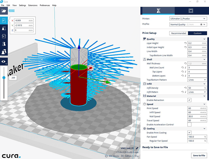Toggle Enable Retraction checkbox
Image resolution: width=209 pixels, height=159 pixels.
[x=189, y=100]
